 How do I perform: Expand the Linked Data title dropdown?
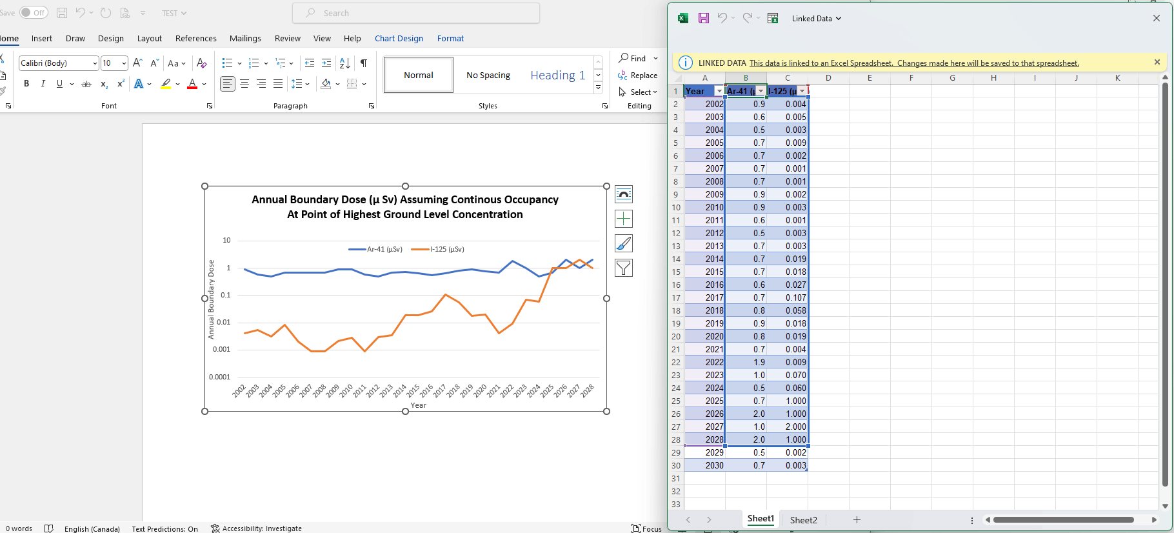(839, 19)
